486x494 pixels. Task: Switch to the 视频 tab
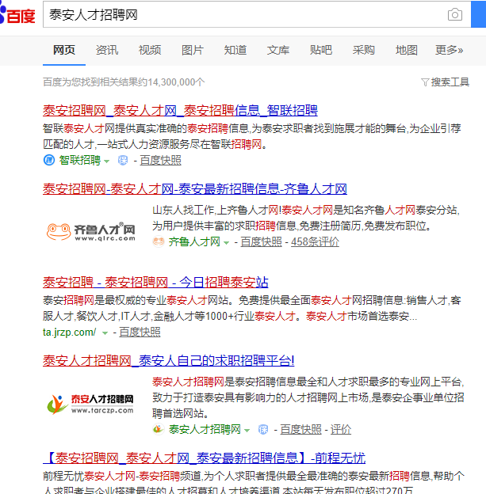click(150, 50)
